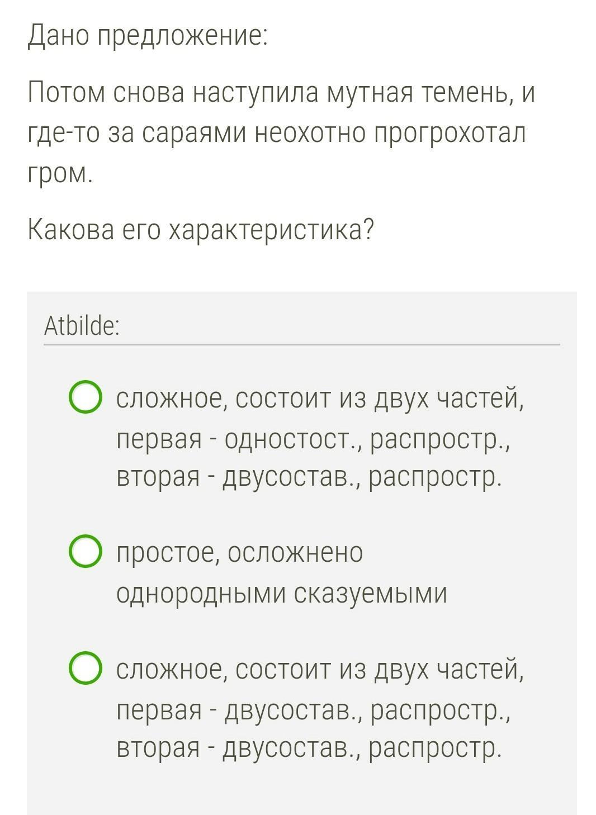This screenshot has width=596, height=815.
Task: Choose radio button 'простое, осложнено однородными сказуемыми'
Action: coord(86,552)
